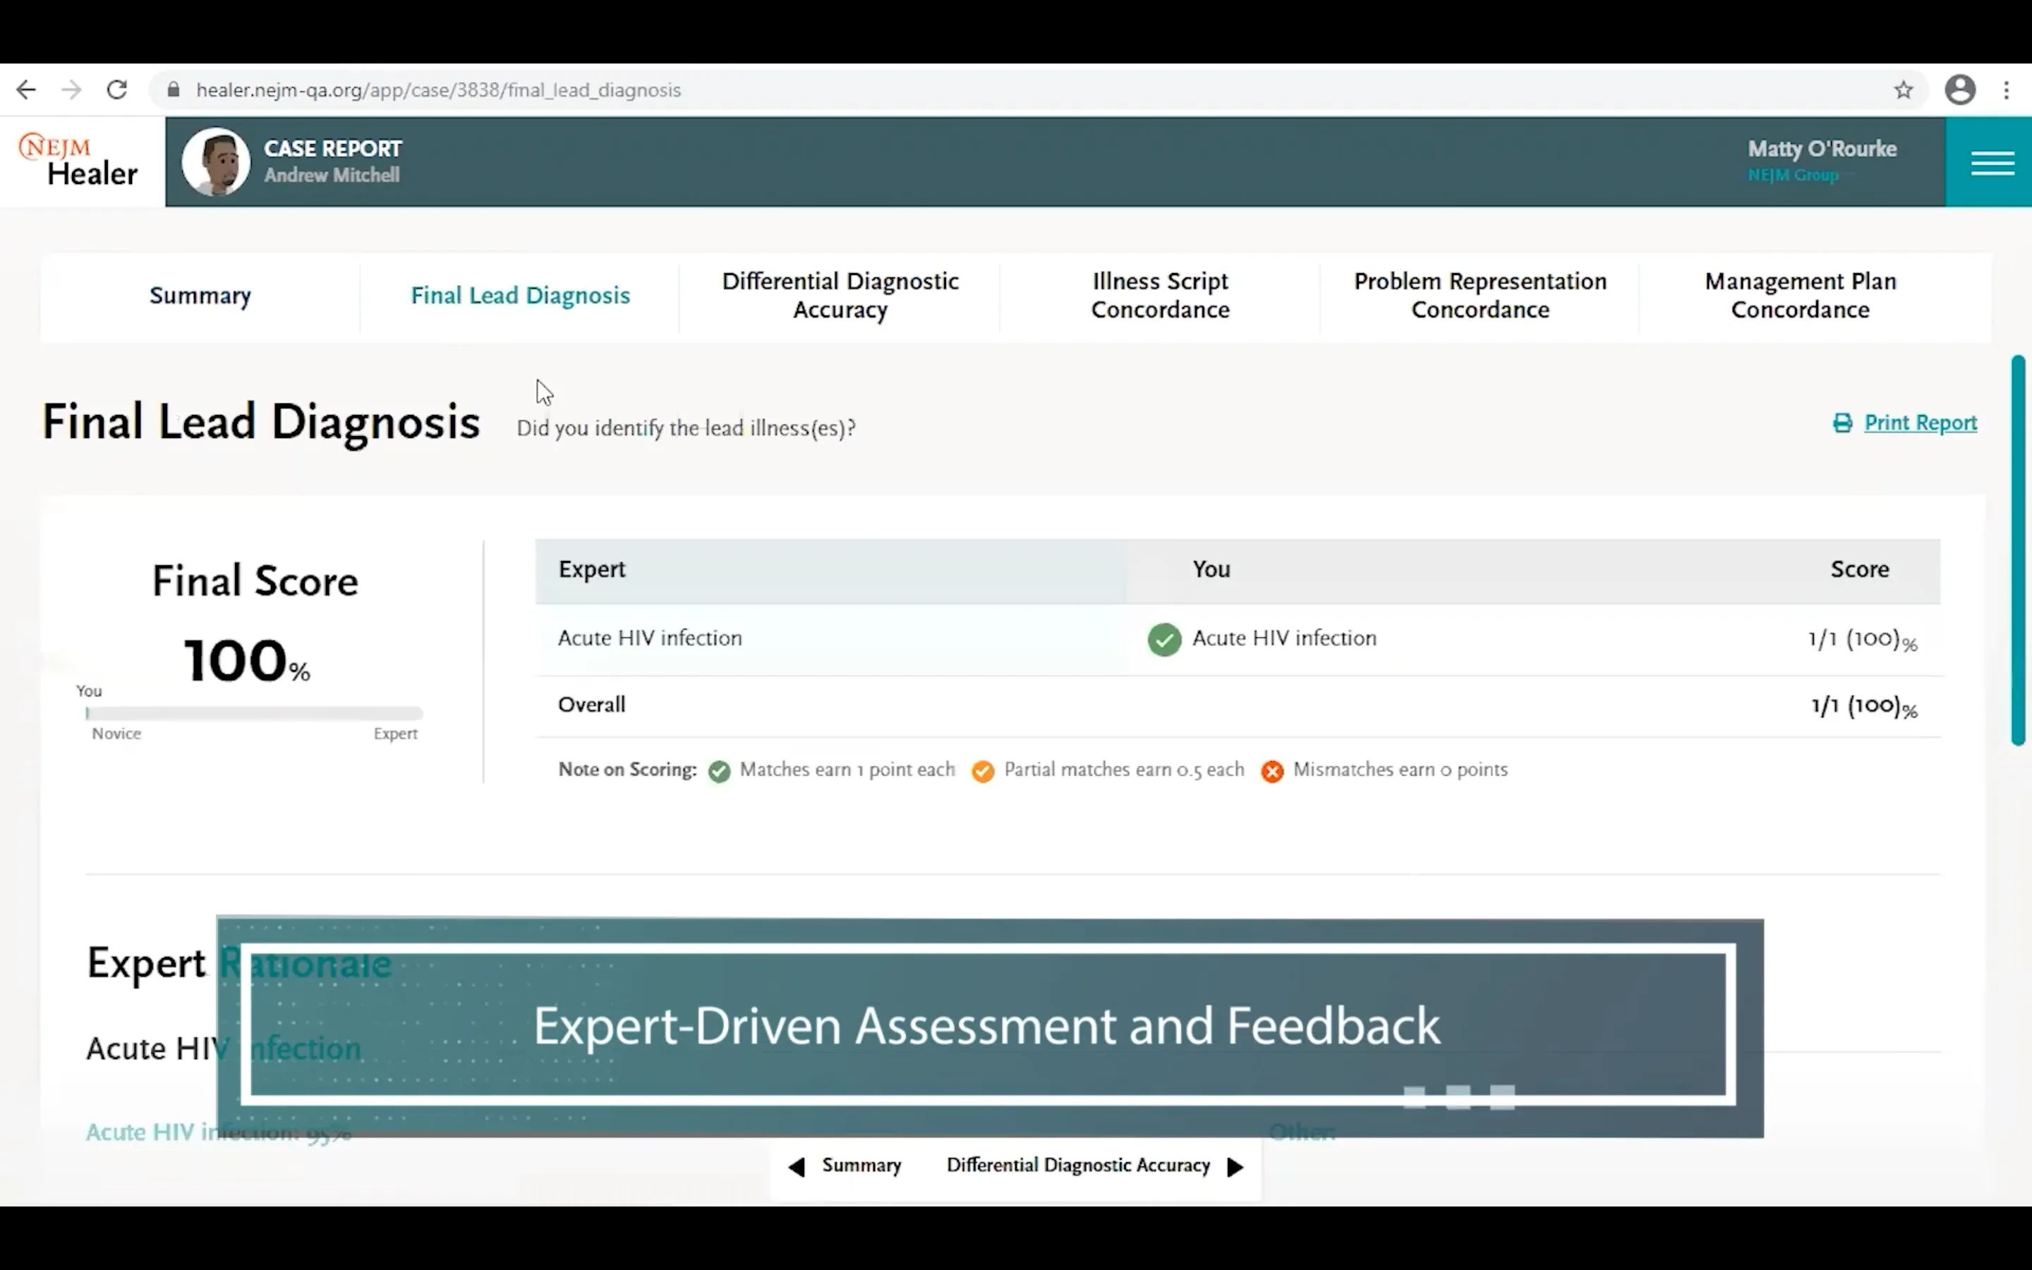Open Differential Diagnostic Accuracy tab

click(840, 296)
